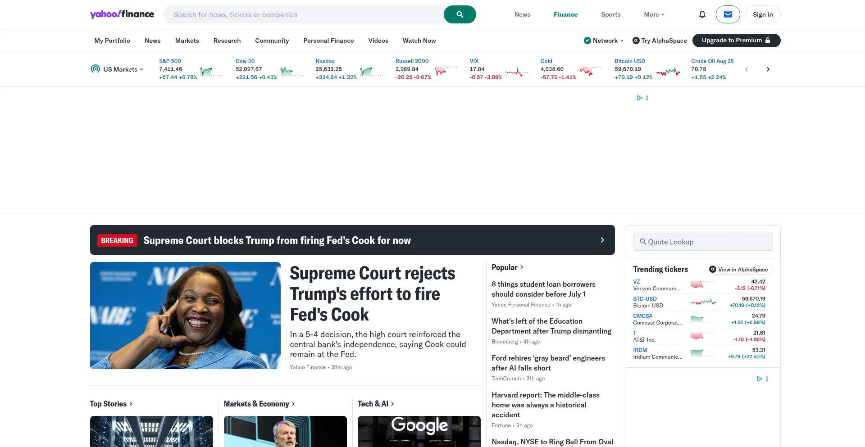The width and height of the screenshot is (865, 447).
Task: Click the AdChoices triangle icon in top ad
Action: (x=639, y=98)
